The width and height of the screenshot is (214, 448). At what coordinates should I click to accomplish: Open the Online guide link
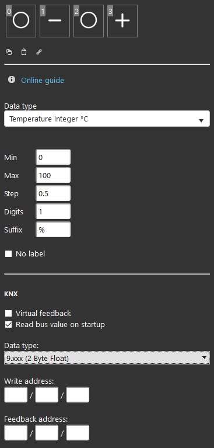(x=43, y=80)
